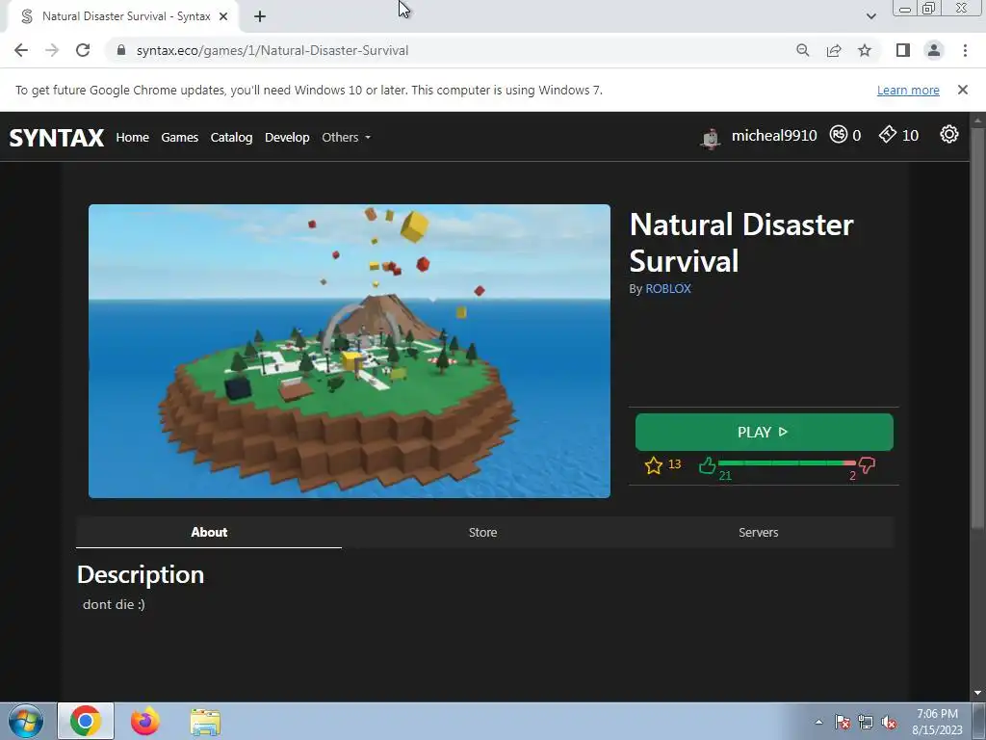Click the SYNTAX logo
Image resolution: width=986 pixels, height=740 pixels.
(x=57, y=137)
